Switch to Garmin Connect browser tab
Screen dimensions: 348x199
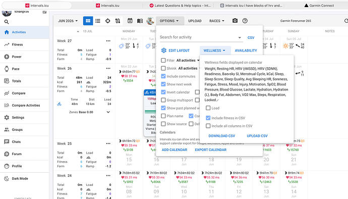pos(319,6)
